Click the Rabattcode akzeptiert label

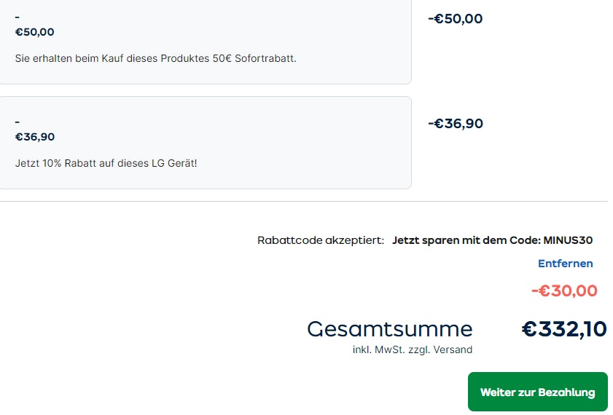point(320,240)
